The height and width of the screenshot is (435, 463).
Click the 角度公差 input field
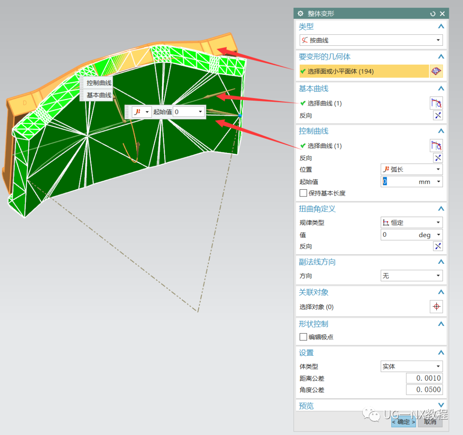point(424,390)
